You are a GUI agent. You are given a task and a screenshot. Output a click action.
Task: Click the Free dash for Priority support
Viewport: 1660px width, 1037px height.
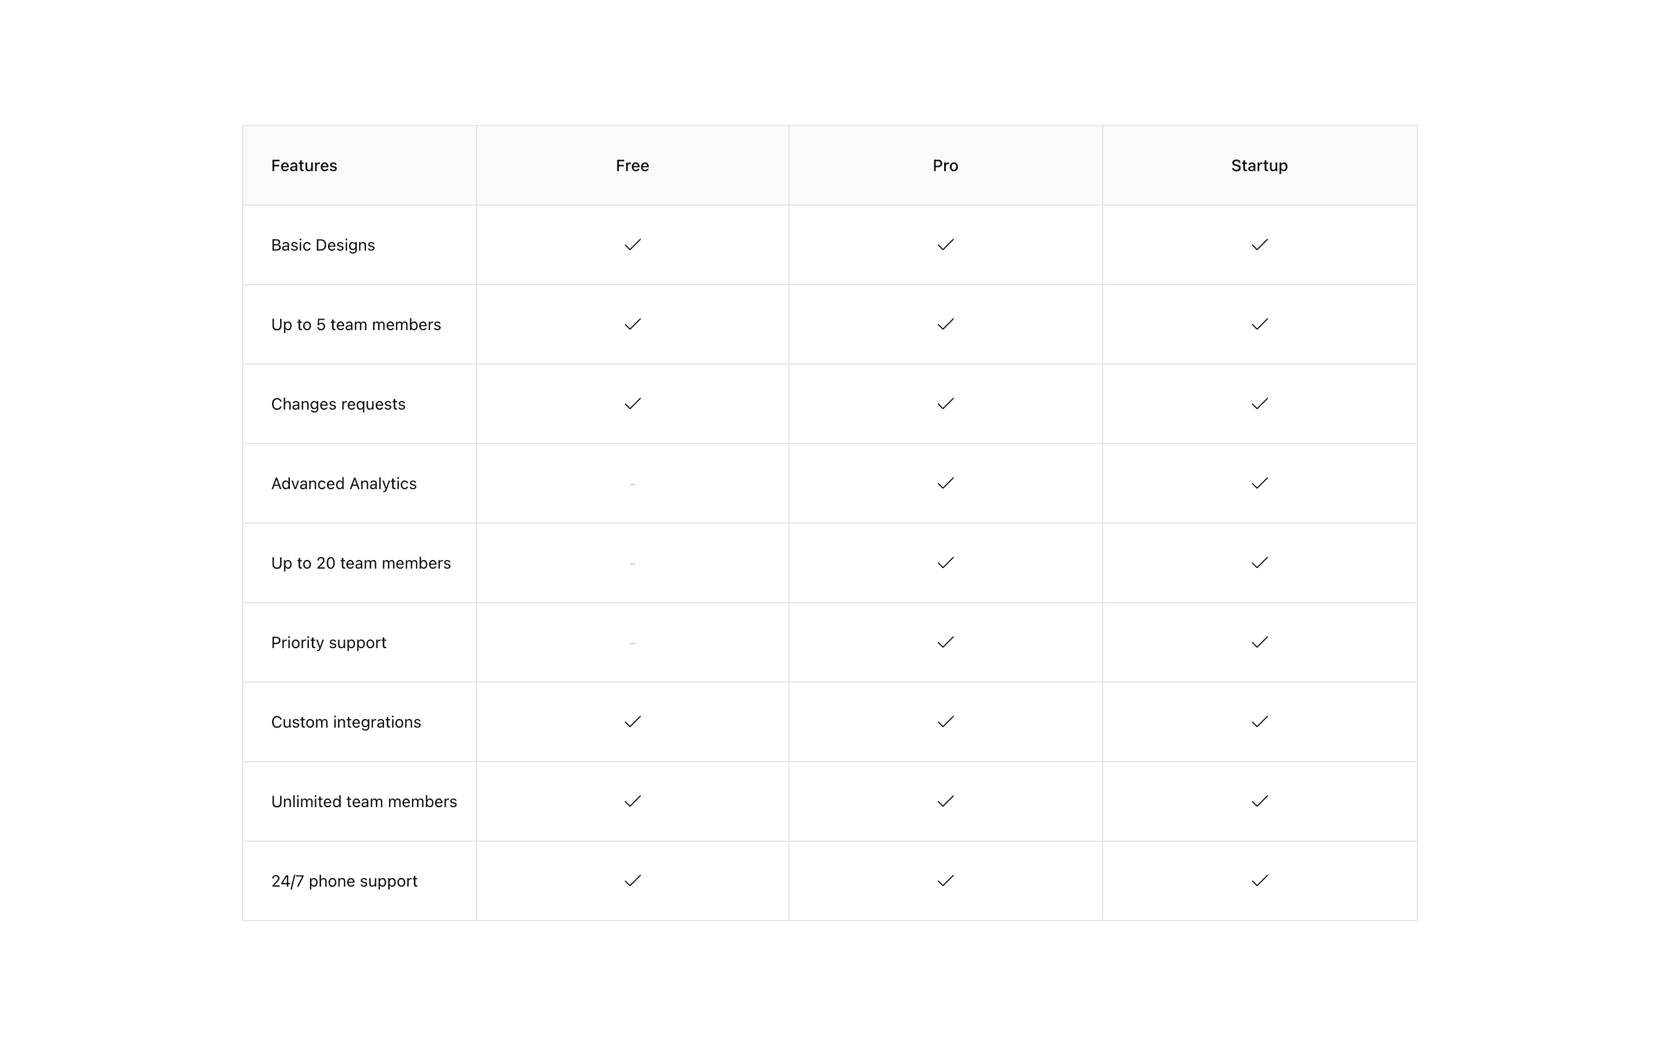632,644
